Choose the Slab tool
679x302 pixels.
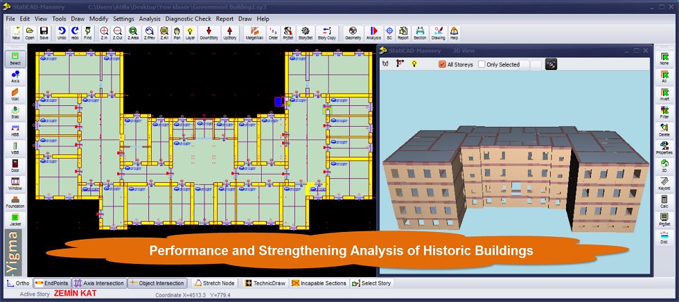click(15, 113)
